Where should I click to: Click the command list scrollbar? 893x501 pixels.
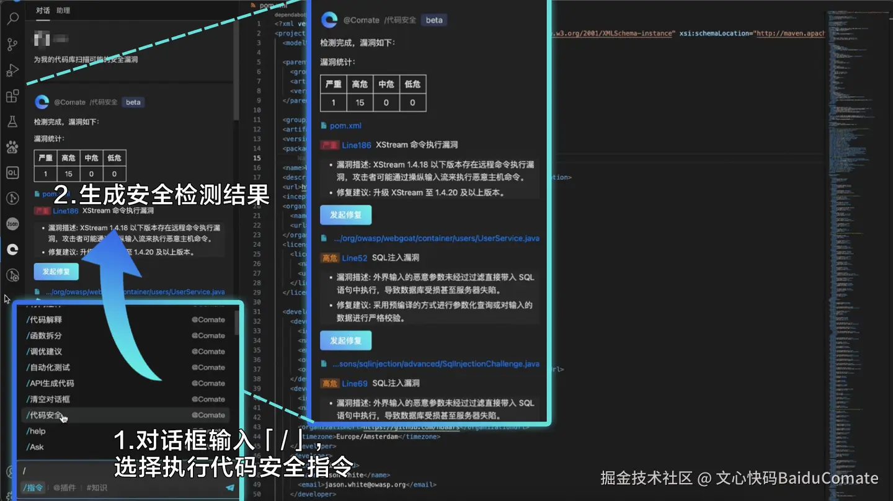click(x=237, y=323)
